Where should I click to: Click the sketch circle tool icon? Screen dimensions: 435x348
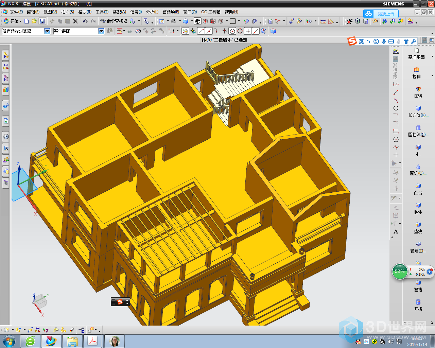(x=396, y=108)
